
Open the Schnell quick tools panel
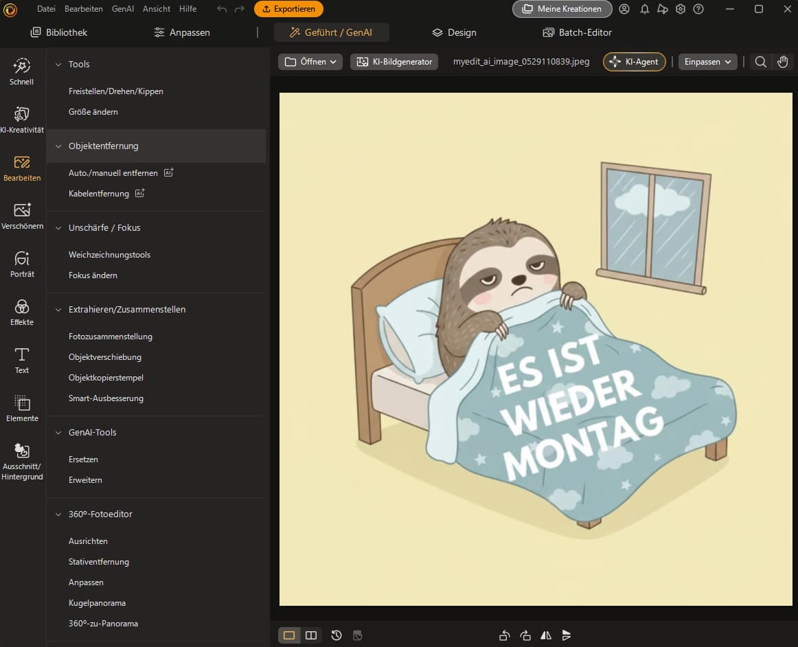tap(21, 71)
